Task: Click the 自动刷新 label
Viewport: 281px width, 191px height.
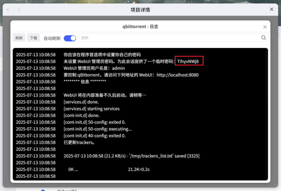Action: pos(52,38)
